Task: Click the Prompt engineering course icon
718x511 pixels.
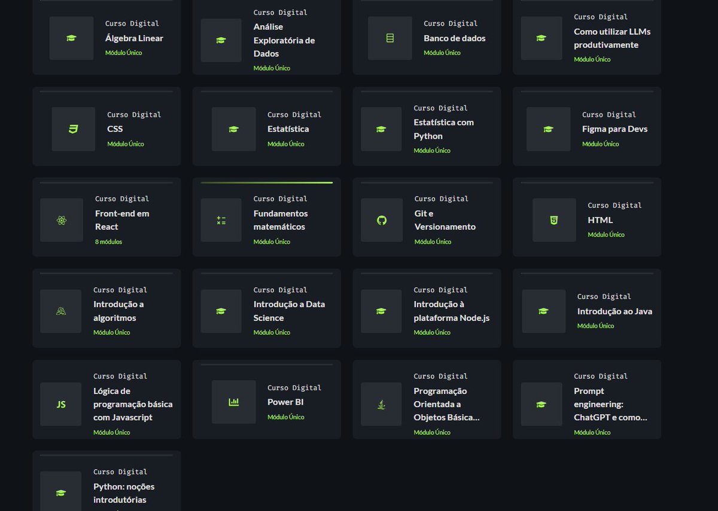Action: (x=541, y=405)
